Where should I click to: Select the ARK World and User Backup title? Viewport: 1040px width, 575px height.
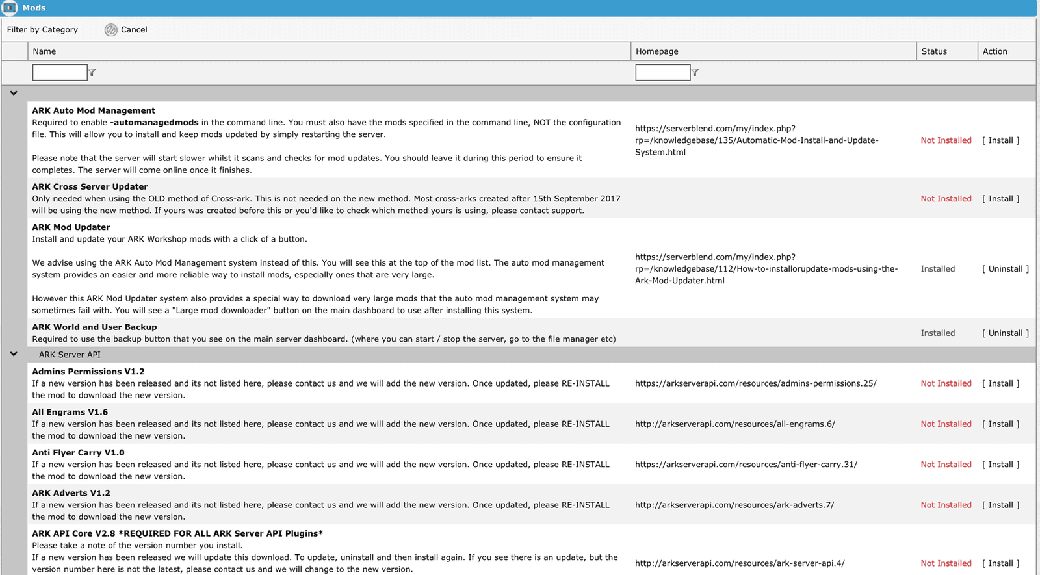(x=94, y=327)
